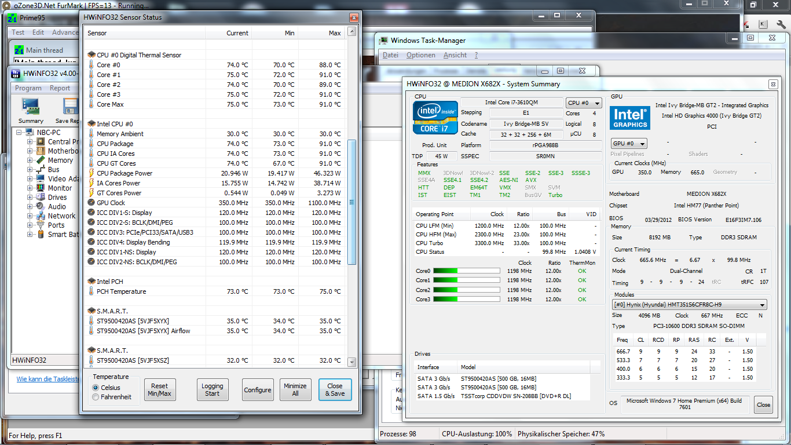791x445 pixels.
Task: Open the GPU #0 selector dropdown
Action: click(629, 143)
